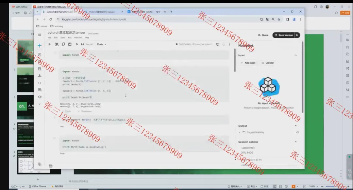Open the monai bookmark folder
Screen dimensions: 353x190
tap(42, 26)
